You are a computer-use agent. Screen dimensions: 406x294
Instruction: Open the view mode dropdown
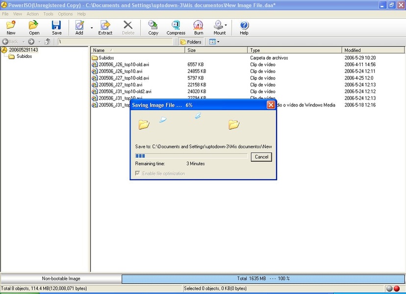pos(214,42)
